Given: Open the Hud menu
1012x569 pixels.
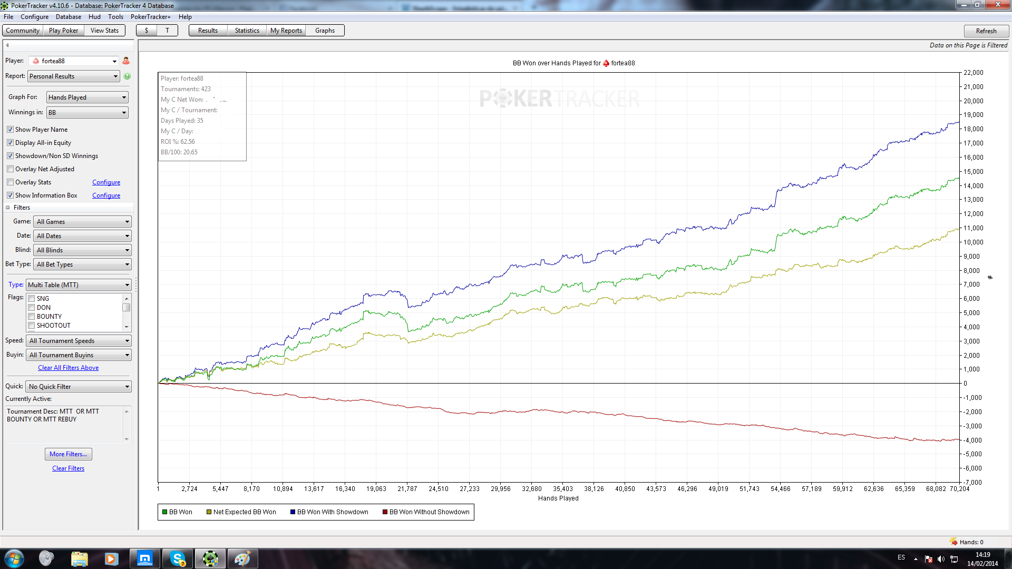Looking at the screenshot, I should [x=94, y=17].
